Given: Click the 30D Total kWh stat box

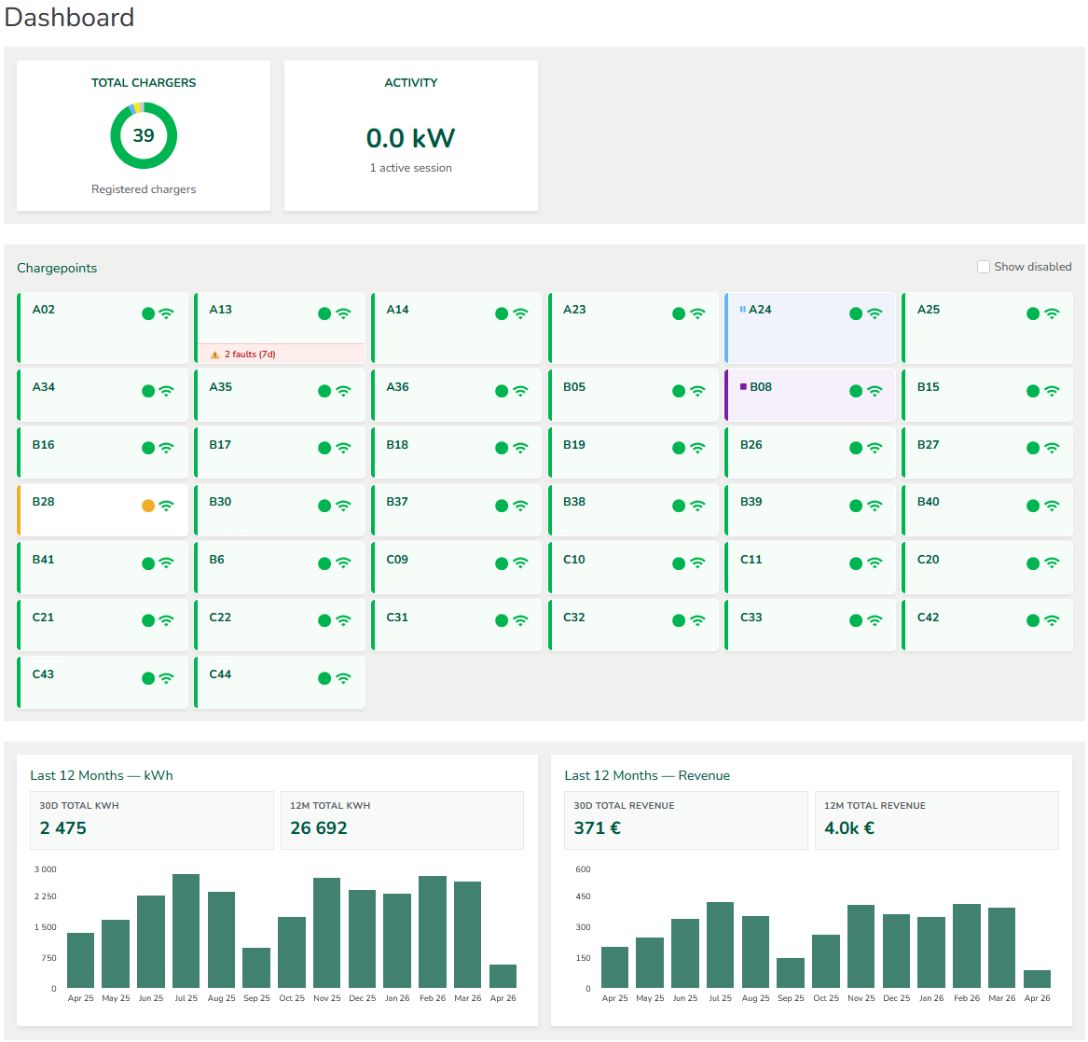Looking at the screenshot, I should point(152,820).
